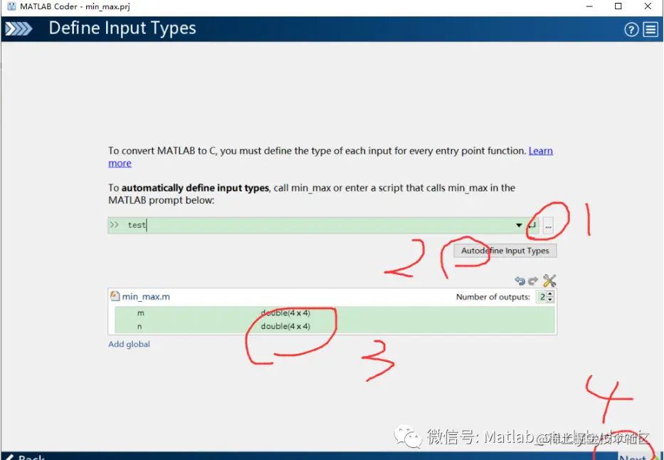Viewport: 664px width, 460px height.
Task: Click the run command return arrow icon
Action: pos(532,225)
